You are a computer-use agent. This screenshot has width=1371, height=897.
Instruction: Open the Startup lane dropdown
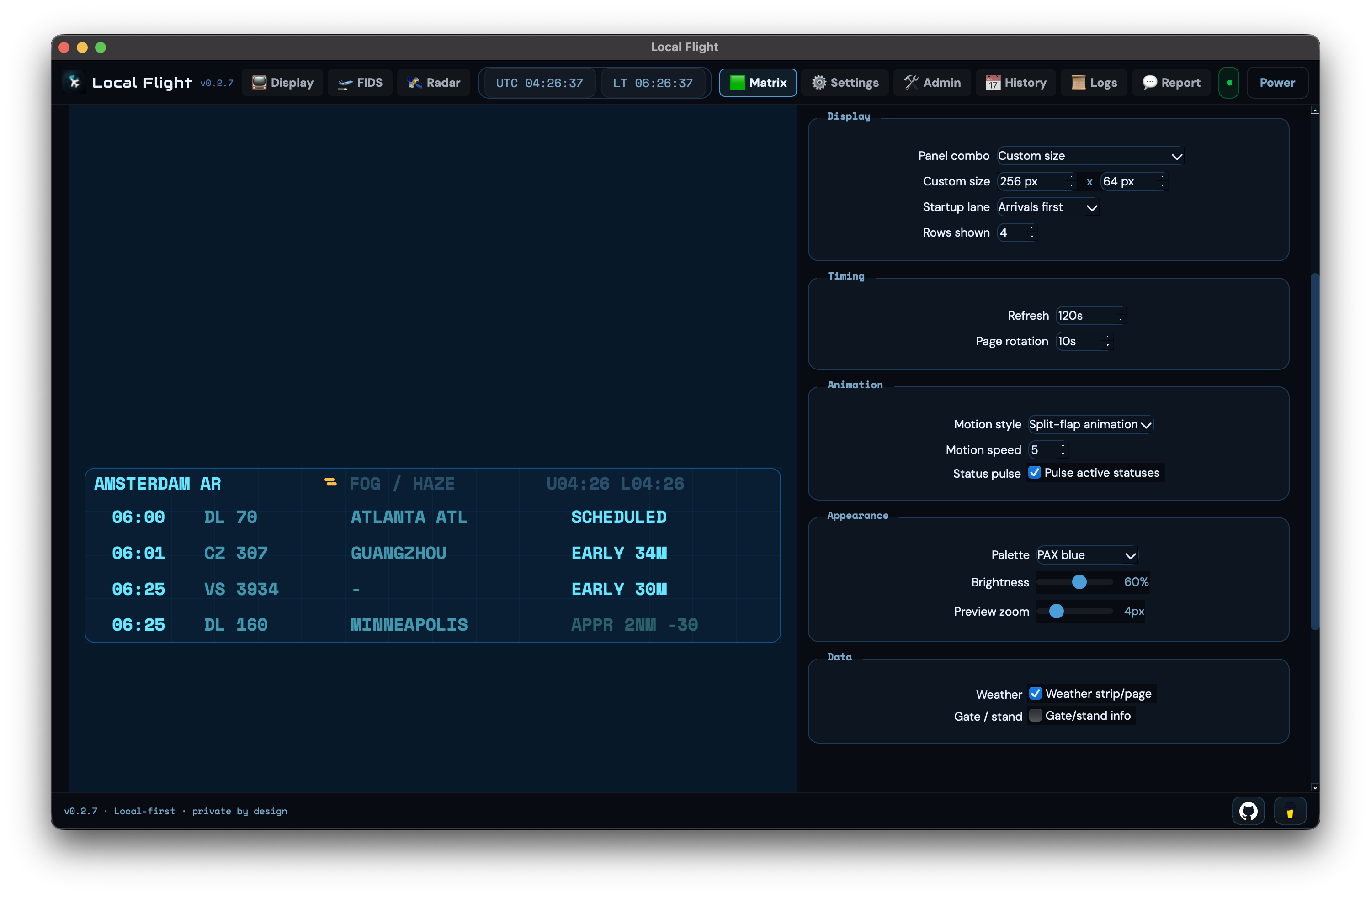(1048, 207)
